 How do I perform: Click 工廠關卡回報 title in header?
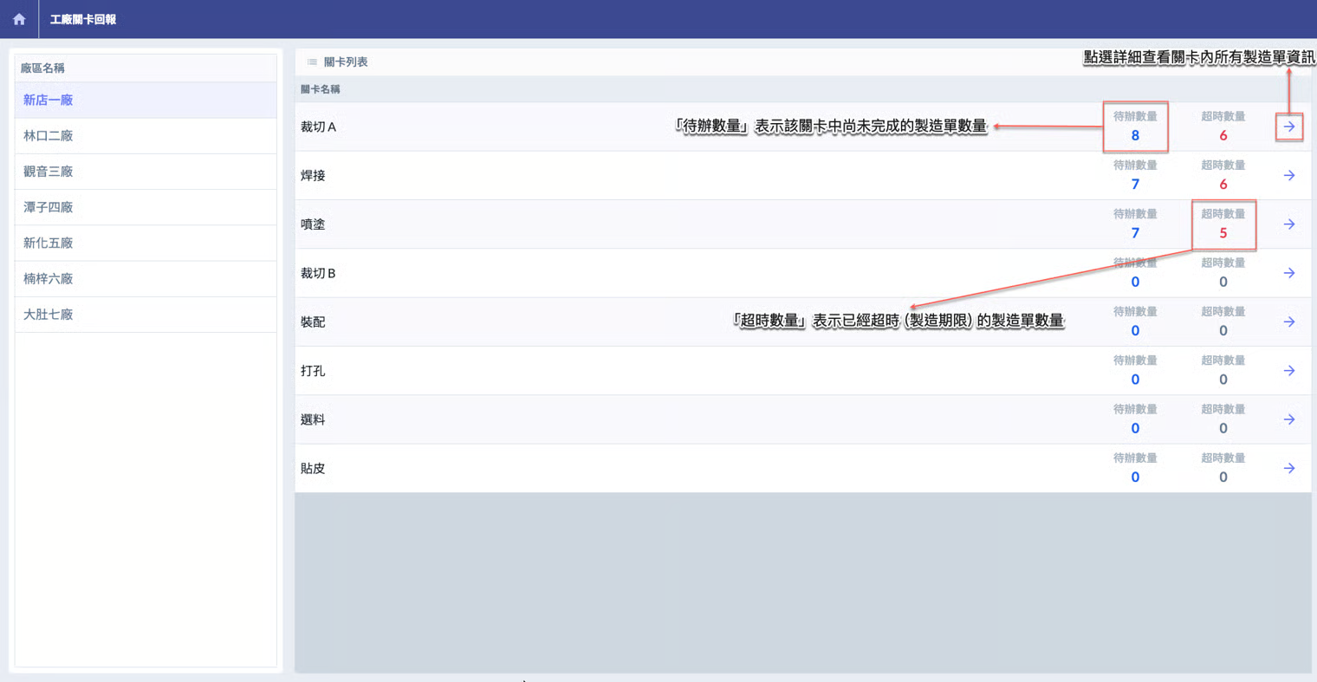(x=83, y=19)
